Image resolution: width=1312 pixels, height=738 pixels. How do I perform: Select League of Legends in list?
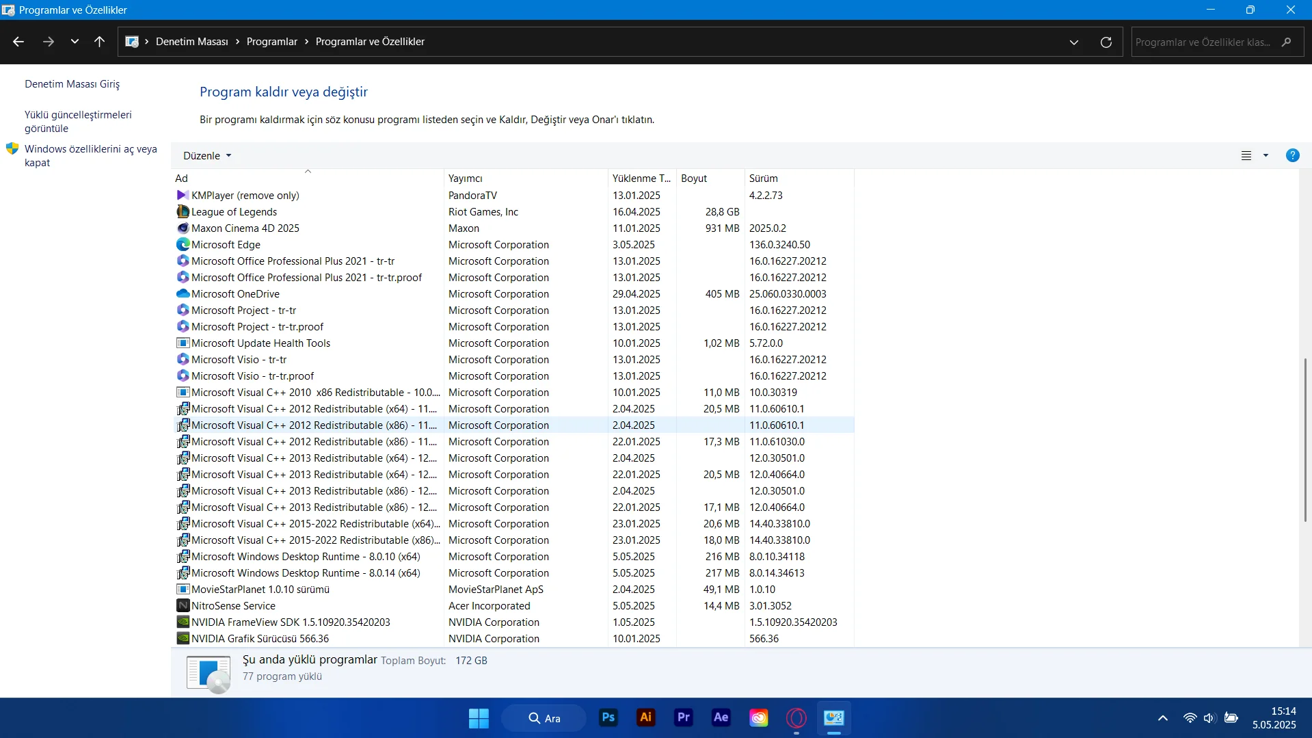[x=234, y=212]
